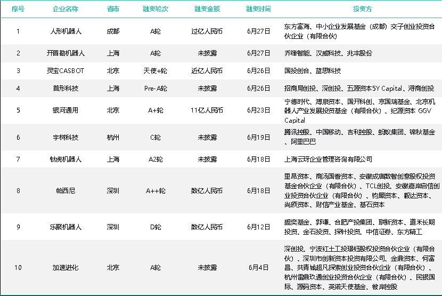Click 未披露 in the 宇树科技 row

(207, 137)
